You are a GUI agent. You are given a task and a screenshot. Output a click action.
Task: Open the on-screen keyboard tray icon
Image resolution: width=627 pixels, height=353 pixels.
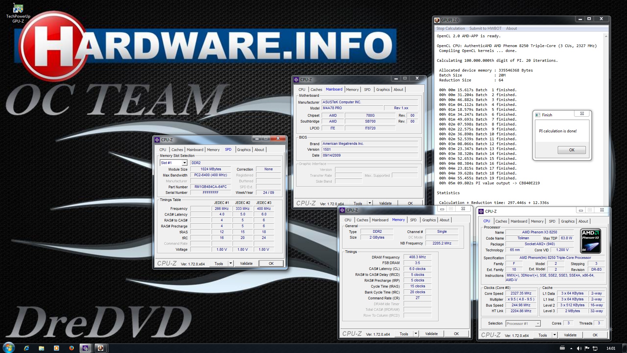pyautogui.click(x=562, y=348)
